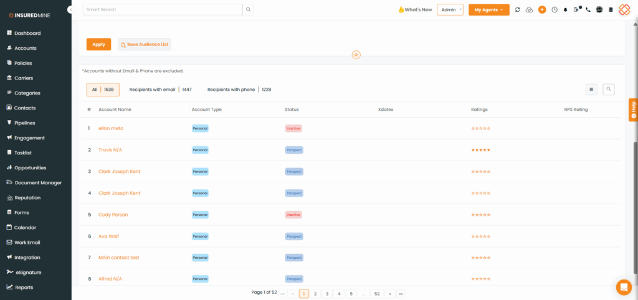Collapse the filter panel with chevron arrow
This screenshot has height=300, width=638.
(x=356, y=55)
